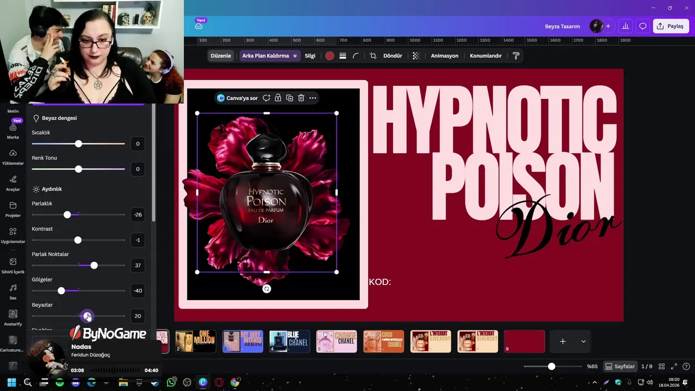
Task: Select the Blue Chanel page 4 thumbnail
Action: point(289,341)
